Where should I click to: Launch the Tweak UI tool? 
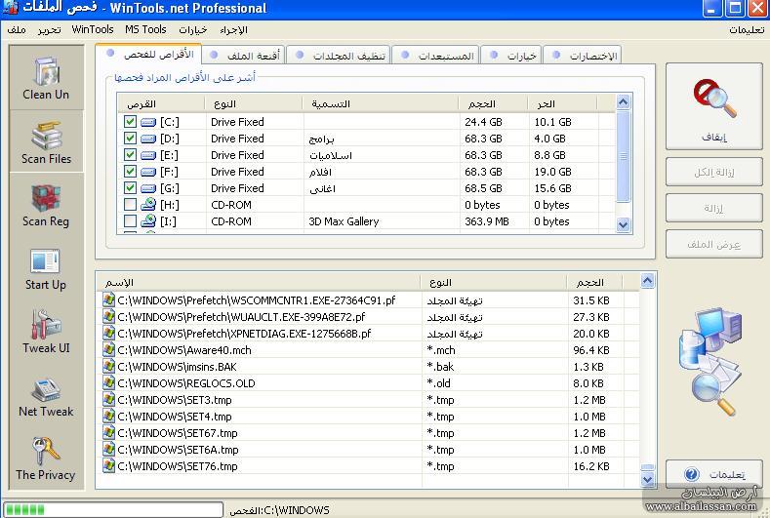pyautogui.click(x=46, y=324)
